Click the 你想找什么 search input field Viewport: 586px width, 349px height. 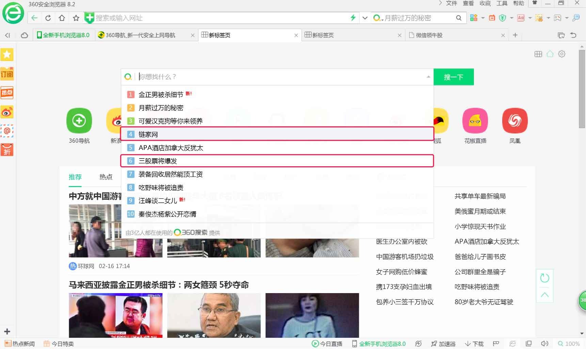click(279, 77)
